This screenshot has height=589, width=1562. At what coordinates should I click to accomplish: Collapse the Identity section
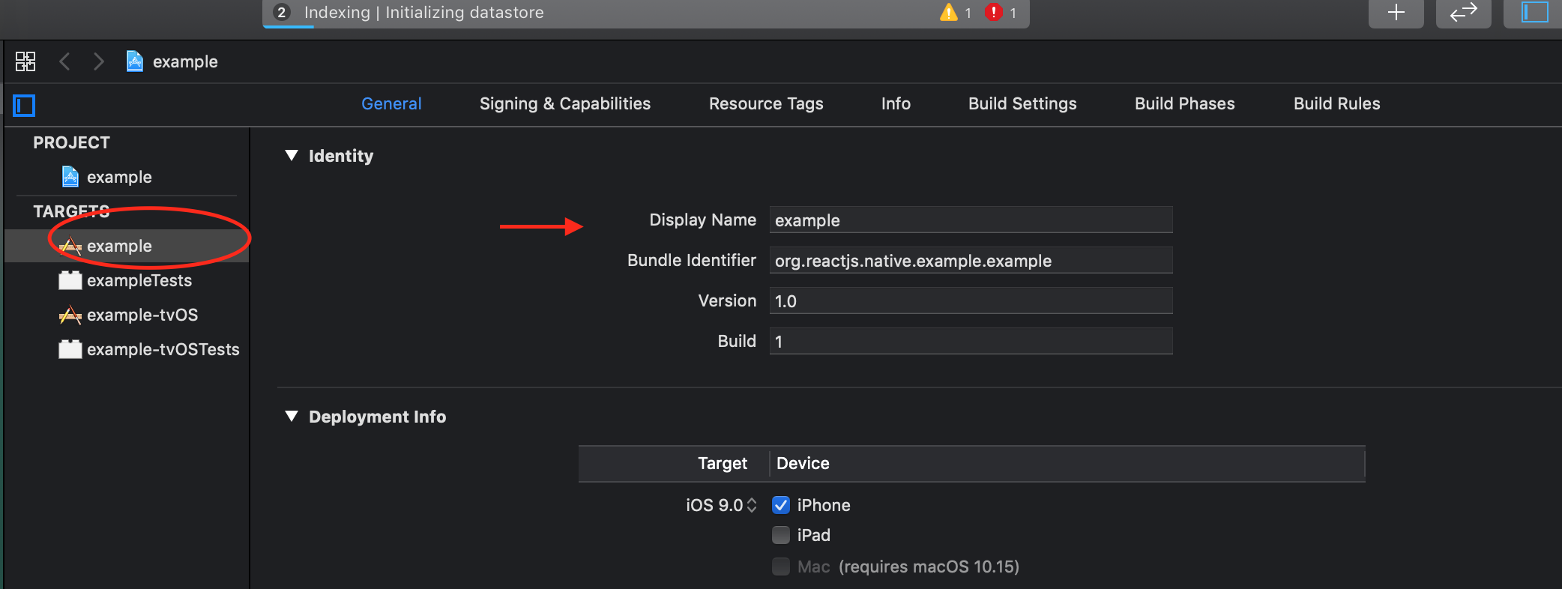[x=292, y=156]
